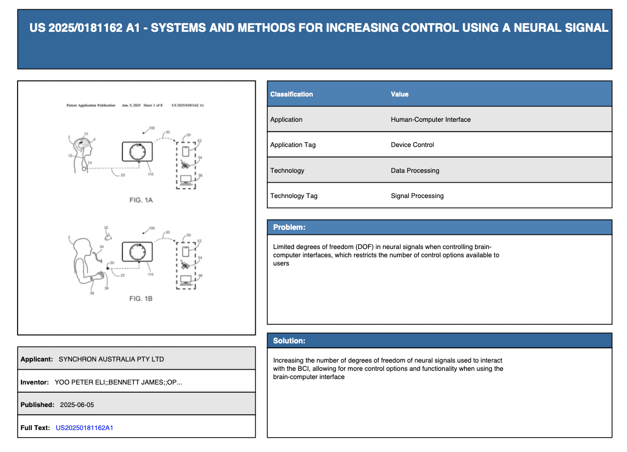The height and width of the screenshot is (452, 627).
Task: Click the Human-Computer Interface application value
Action: (x=431, y=120)
